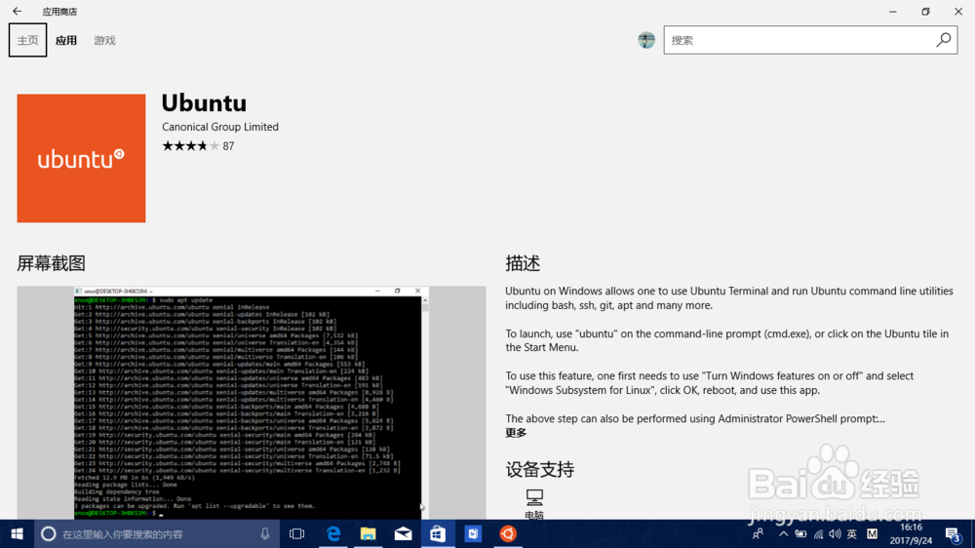Open Task View from taskbar
This screenshot has width=975, height=548.
click(297, 533)
